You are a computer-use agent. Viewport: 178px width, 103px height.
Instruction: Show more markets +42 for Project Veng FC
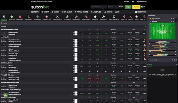click(144, 33)
